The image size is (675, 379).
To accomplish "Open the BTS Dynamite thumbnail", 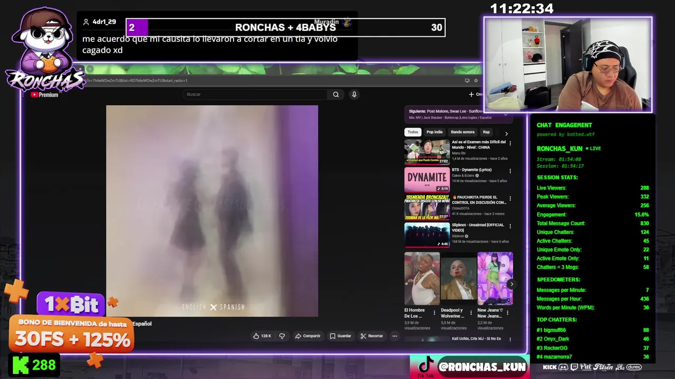I will click(x=427, y=179).
